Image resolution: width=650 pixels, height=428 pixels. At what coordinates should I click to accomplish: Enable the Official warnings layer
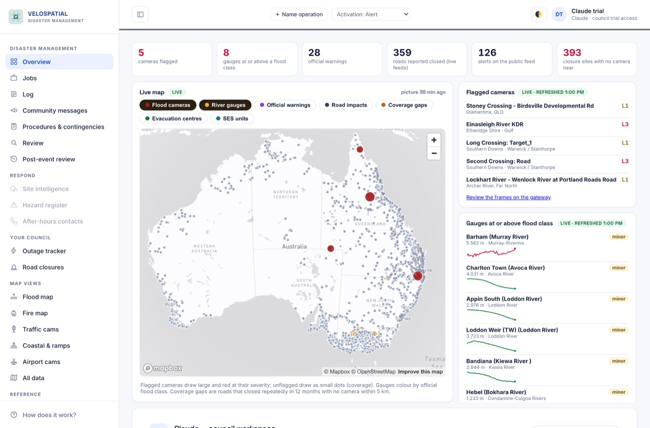point(285,105)
